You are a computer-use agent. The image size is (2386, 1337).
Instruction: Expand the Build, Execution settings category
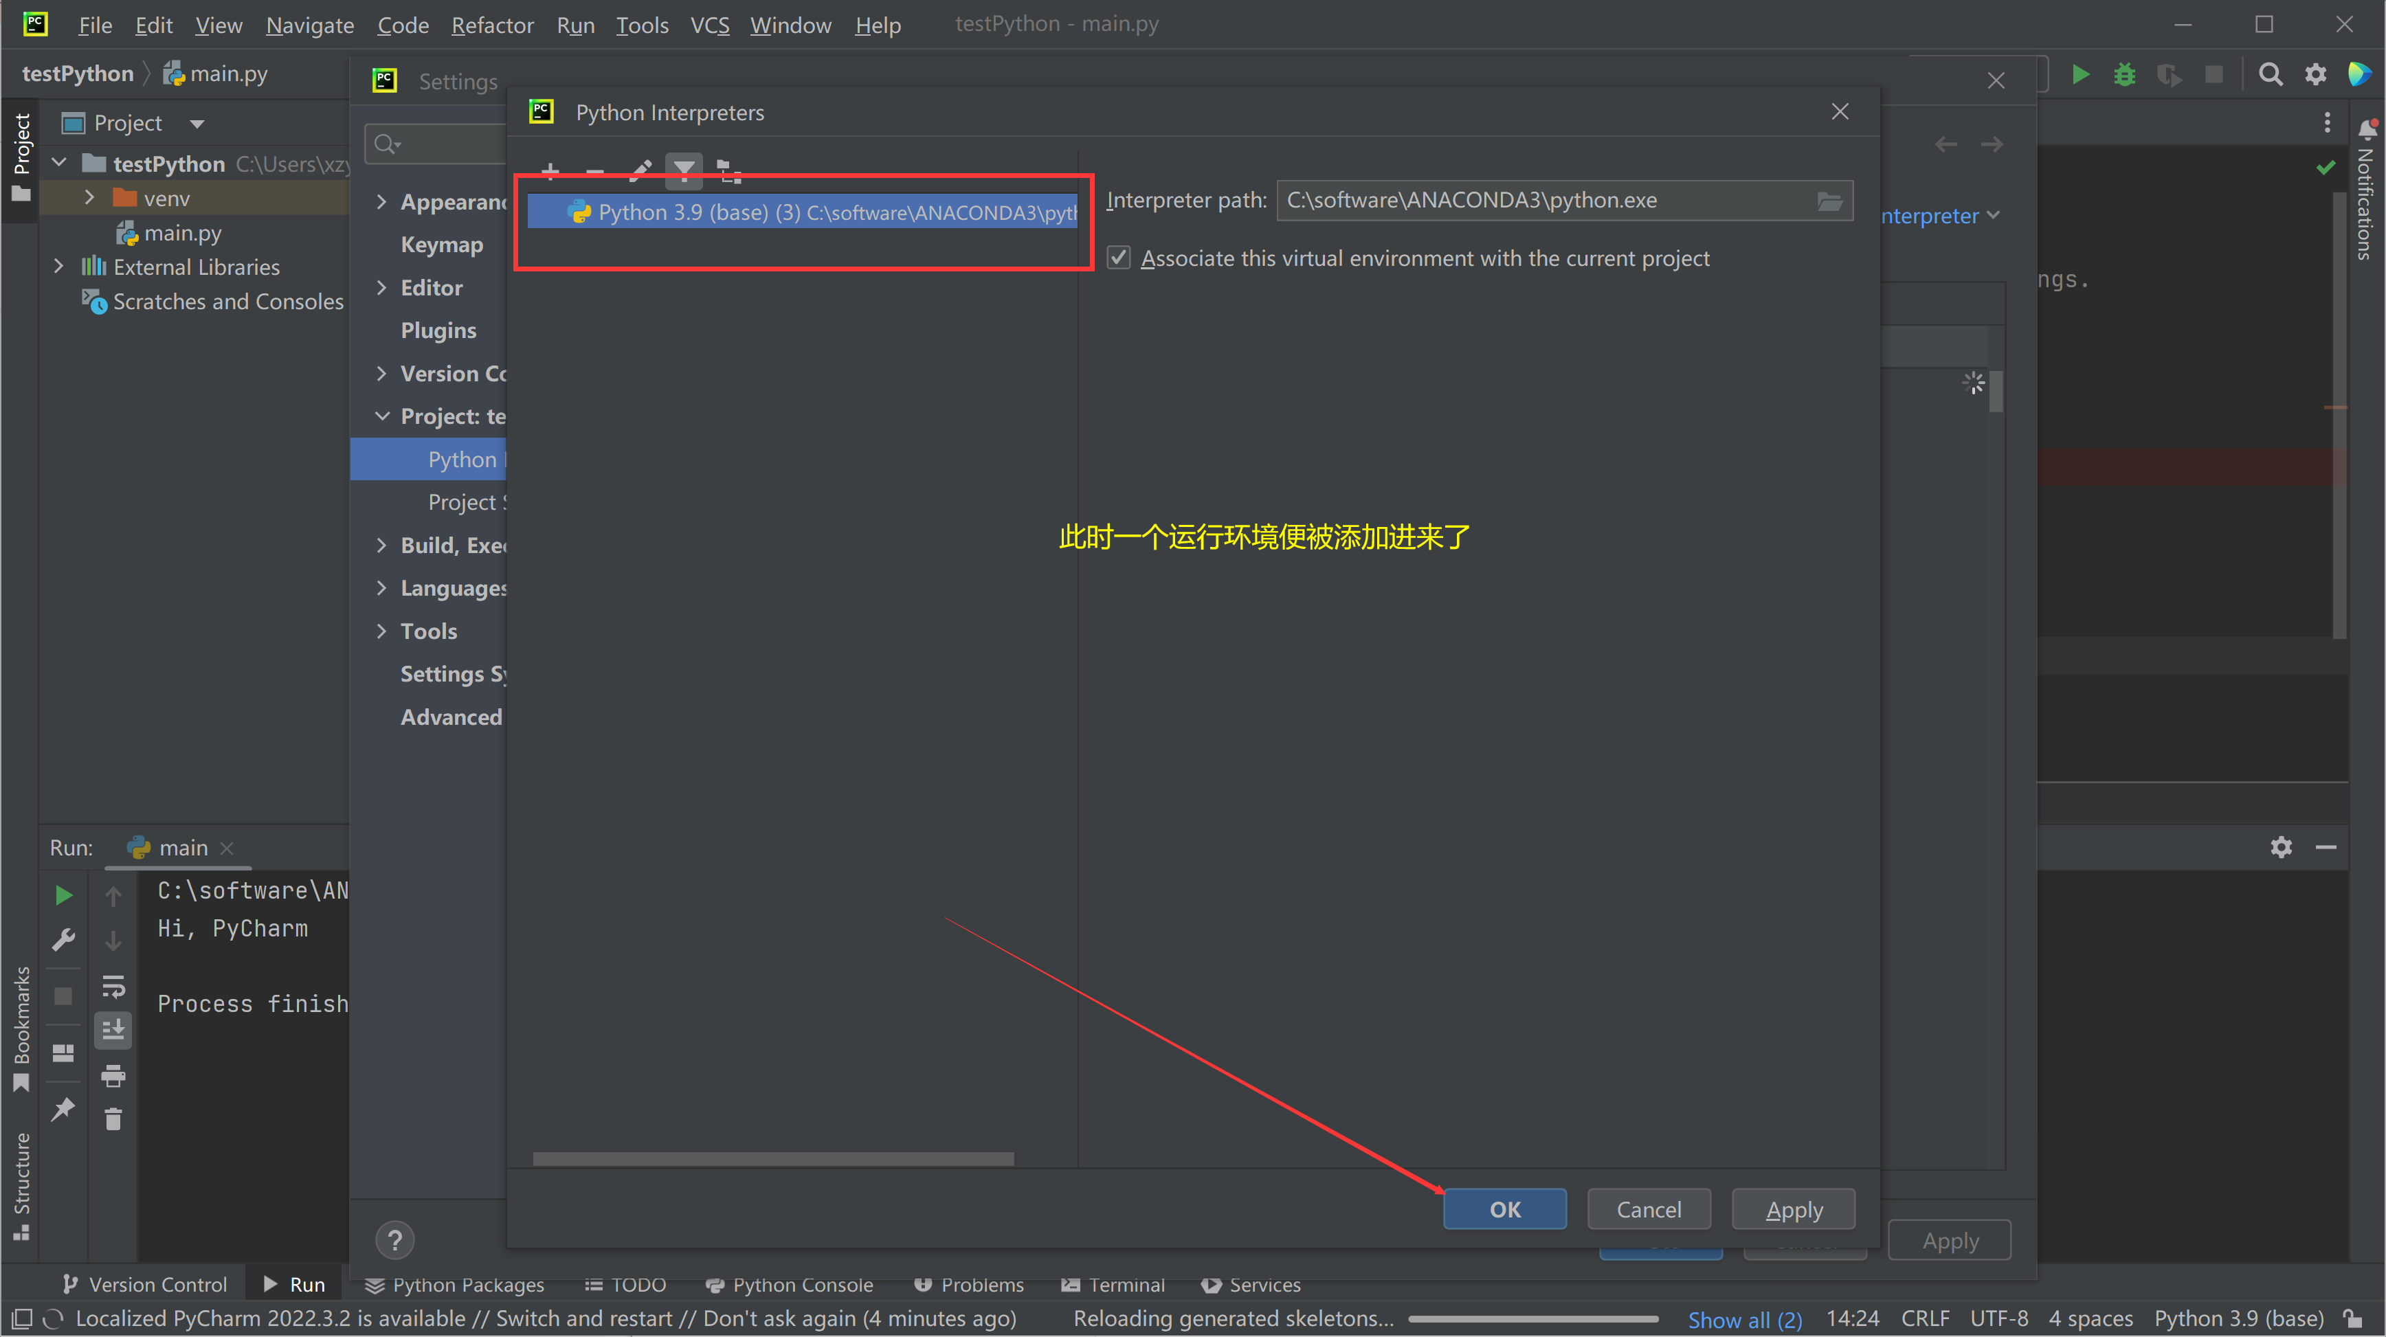pyautogui.click(x=381, y=546)
